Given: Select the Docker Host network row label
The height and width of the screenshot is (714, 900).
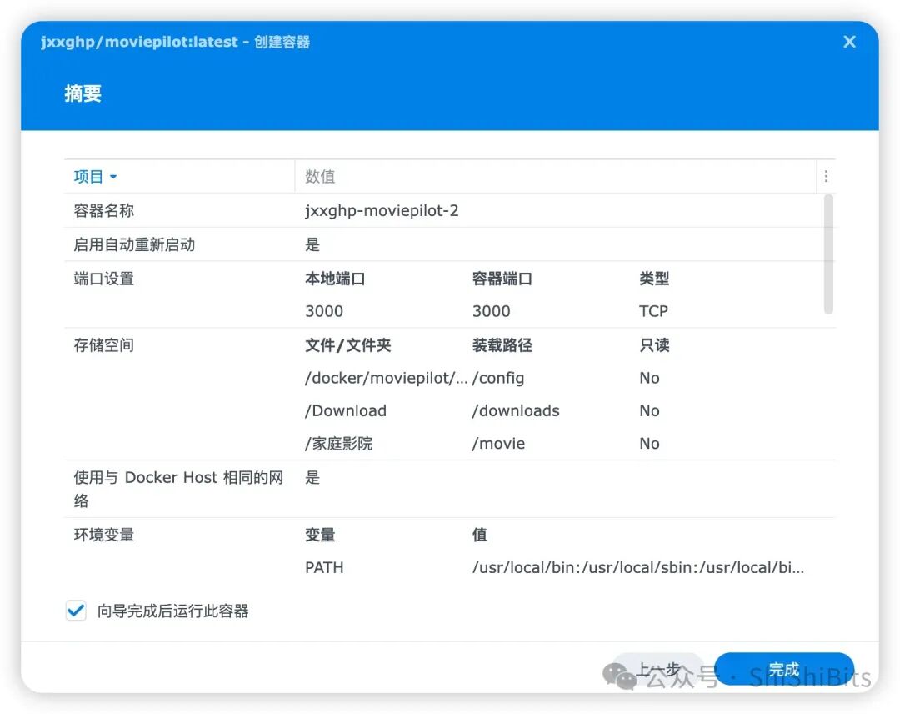Looking at the screenshot, I should tap(178, 489).
